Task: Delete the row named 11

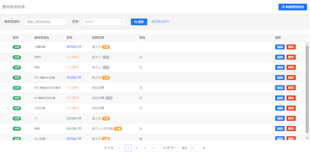Action: tap(291, 118)
